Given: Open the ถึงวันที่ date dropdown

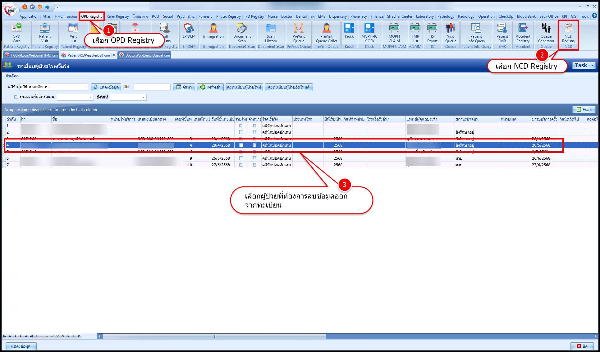Looking at the screenshot, I should [144, 98].
